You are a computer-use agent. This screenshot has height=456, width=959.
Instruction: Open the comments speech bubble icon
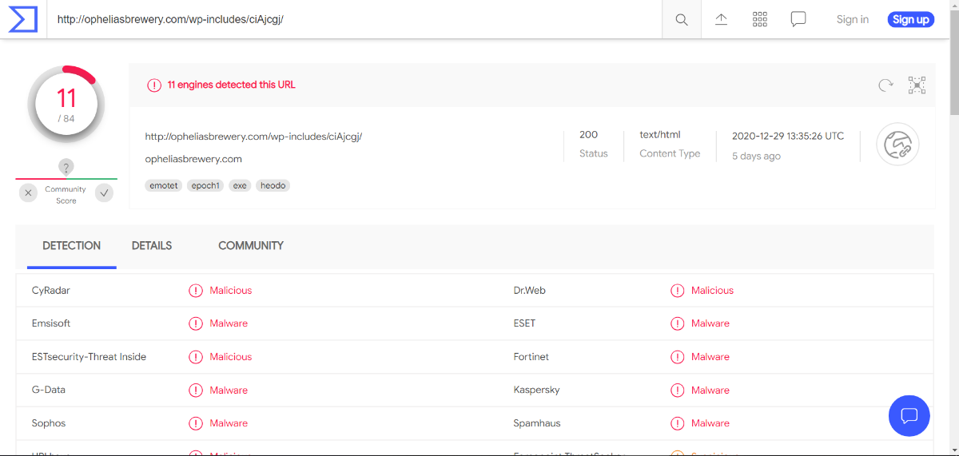click(798, 19)
